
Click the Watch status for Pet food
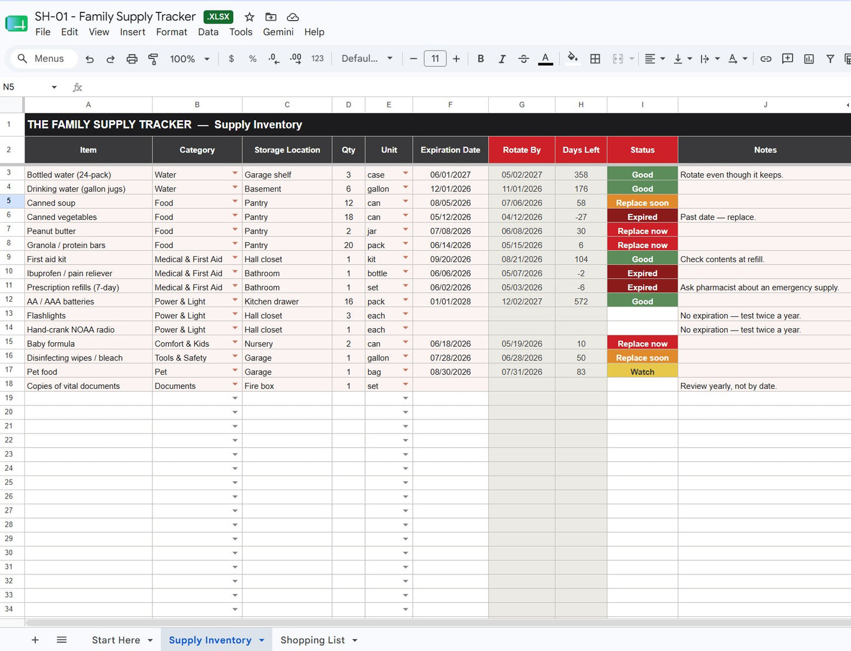click(x=643, y=372)
